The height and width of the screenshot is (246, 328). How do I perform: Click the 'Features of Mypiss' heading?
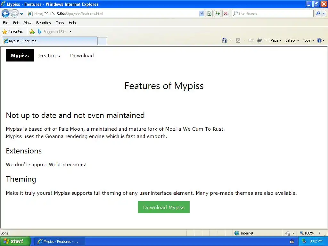164,86
